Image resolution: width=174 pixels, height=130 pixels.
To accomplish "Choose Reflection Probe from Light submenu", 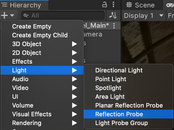I will (x=119, y=114).
